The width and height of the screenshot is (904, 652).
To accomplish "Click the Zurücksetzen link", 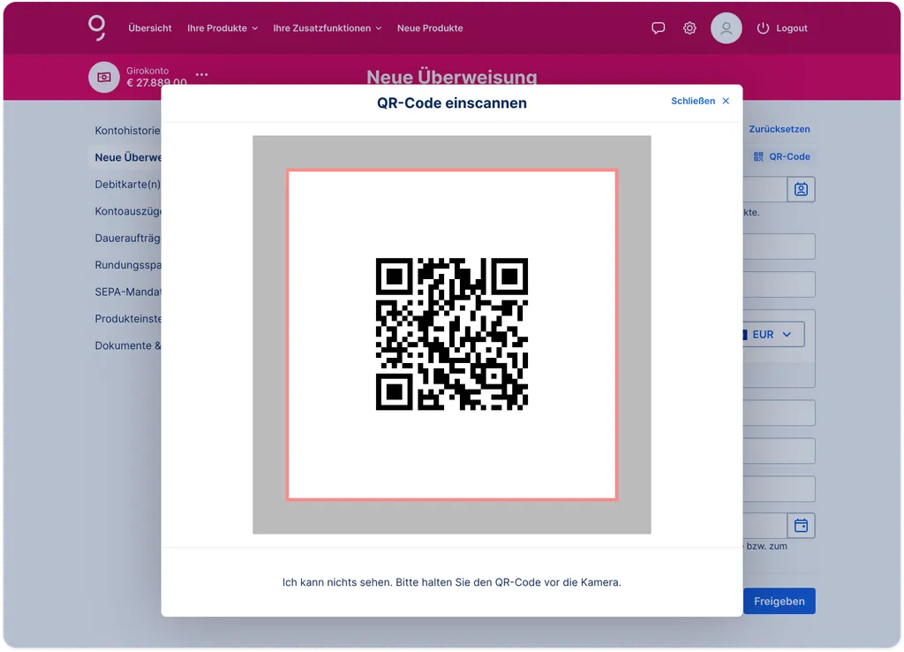I will [779, 129].
